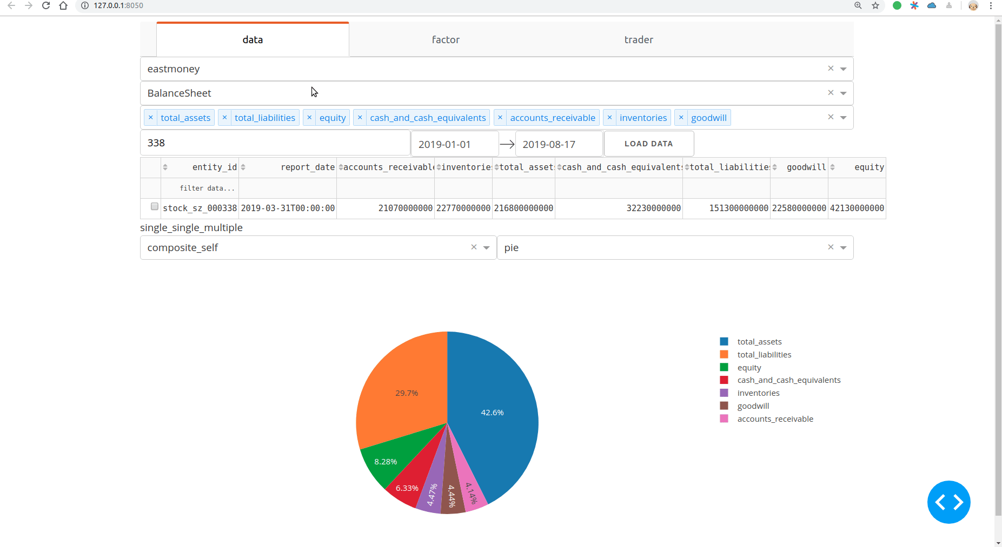
Task: Click the green circle extension icon
Action: point(897,5)
